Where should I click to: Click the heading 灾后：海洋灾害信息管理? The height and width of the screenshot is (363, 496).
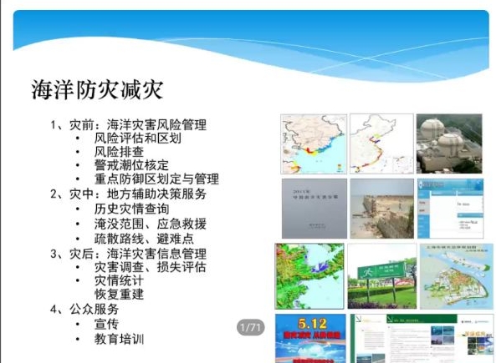click(x=138, y=254)
